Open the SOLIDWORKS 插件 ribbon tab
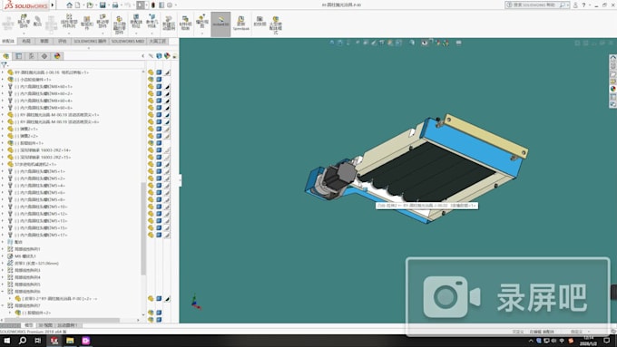This screenshot has width=617, height=347. pyautogui.click(x=90, y=42)
